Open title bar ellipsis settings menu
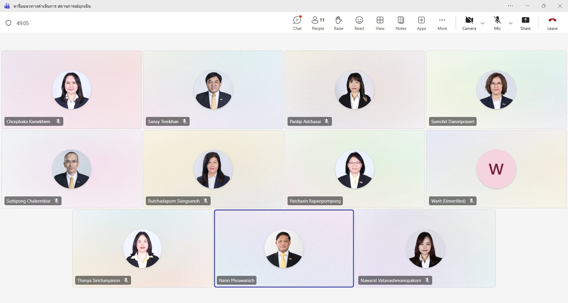This screenshot has width=568, height=303. point(510,6)
